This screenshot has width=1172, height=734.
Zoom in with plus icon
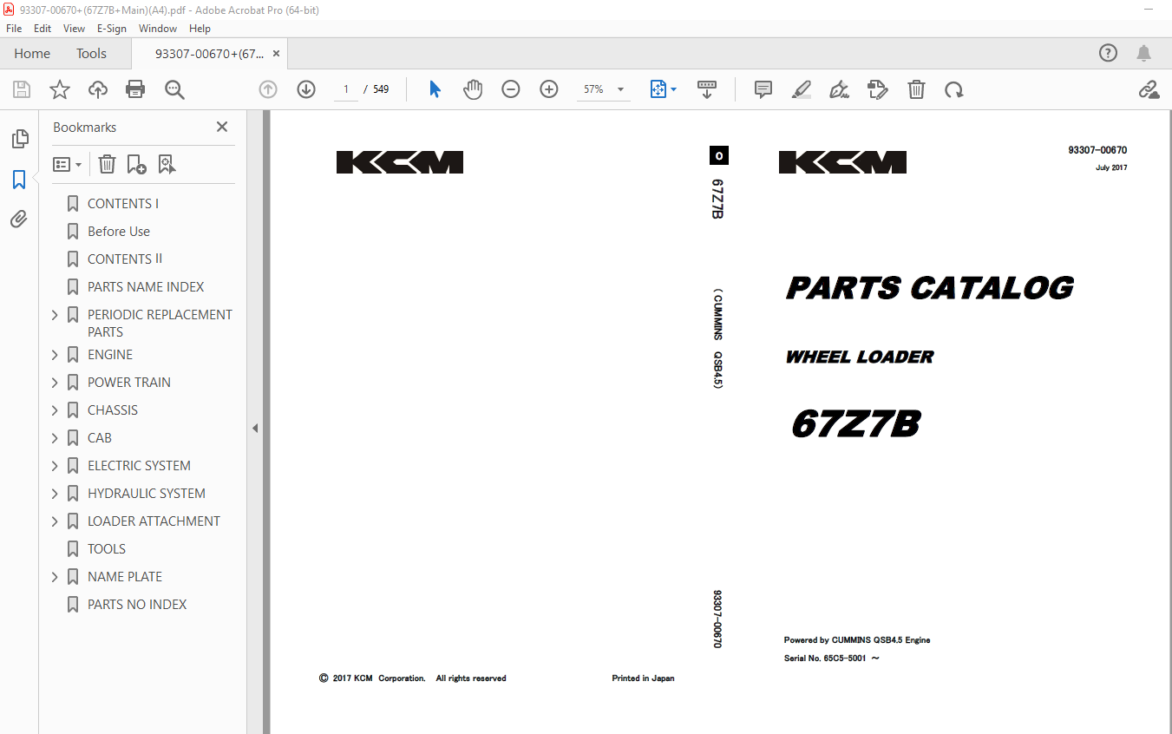[549, 89]
